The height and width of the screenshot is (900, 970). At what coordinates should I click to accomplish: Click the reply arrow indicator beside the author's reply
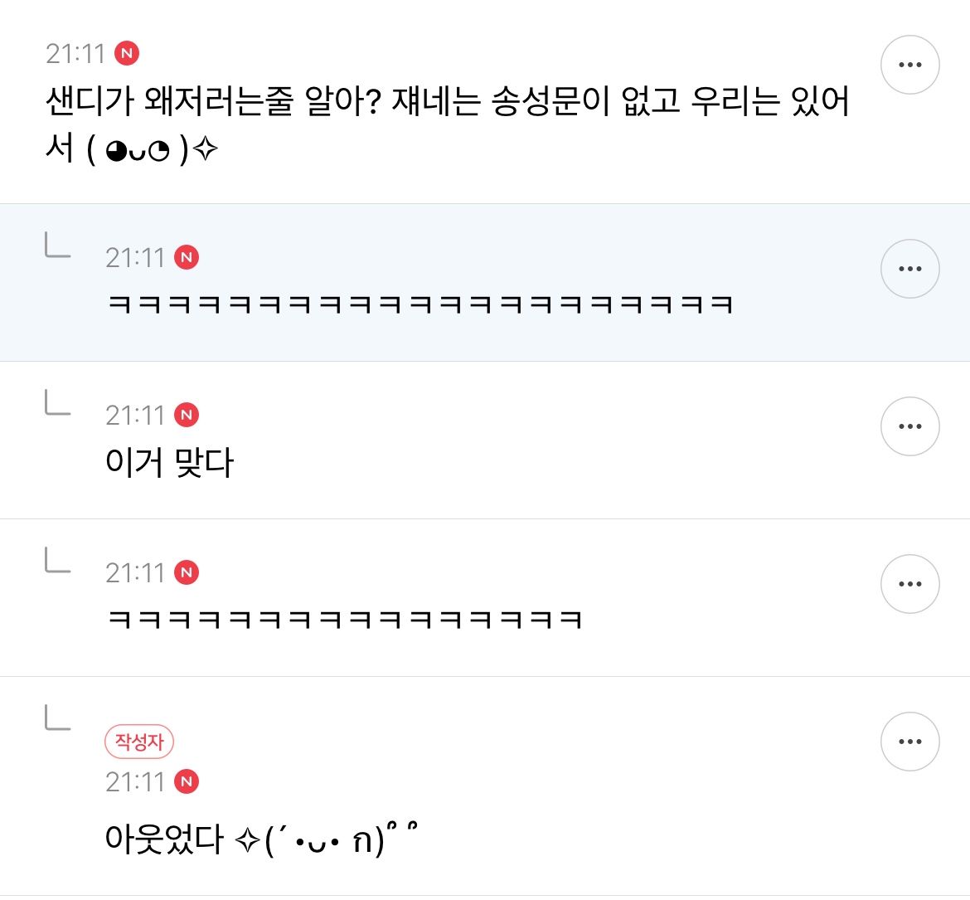pyautogui.click(x=57, y=718)
